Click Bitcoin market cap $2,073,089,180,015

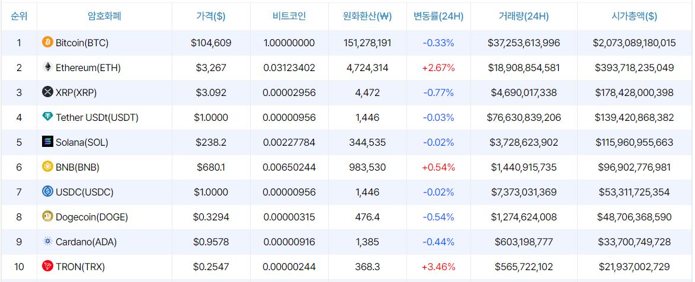tap(635, 43)
